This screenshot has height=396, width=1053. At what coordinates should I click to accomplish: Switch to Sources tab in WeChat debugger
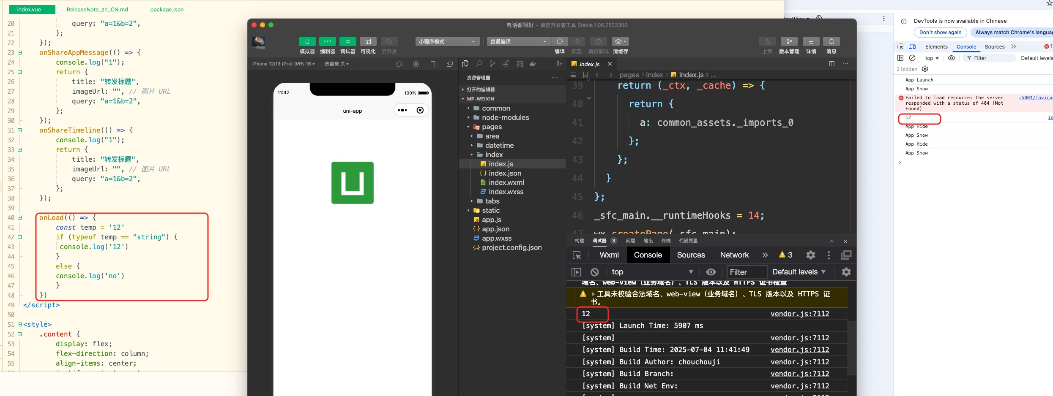pyautogui.click(x=691, y=255)
